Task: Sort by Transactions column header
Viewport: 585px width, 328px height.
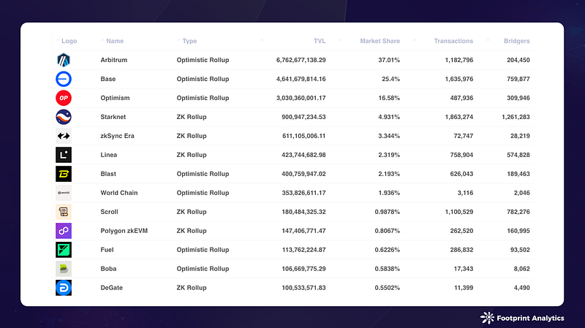Action: [453, 41]
